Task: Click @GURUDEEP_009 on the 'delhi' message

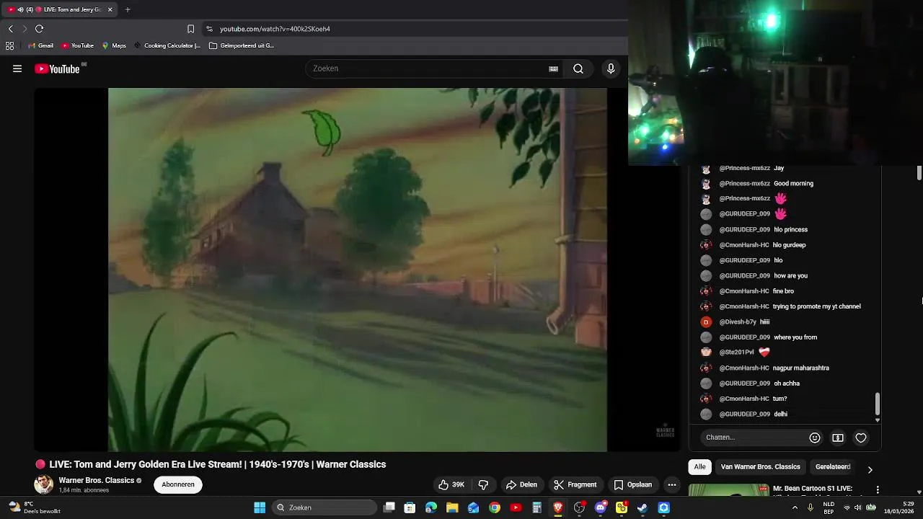Action: click(745, 414)
